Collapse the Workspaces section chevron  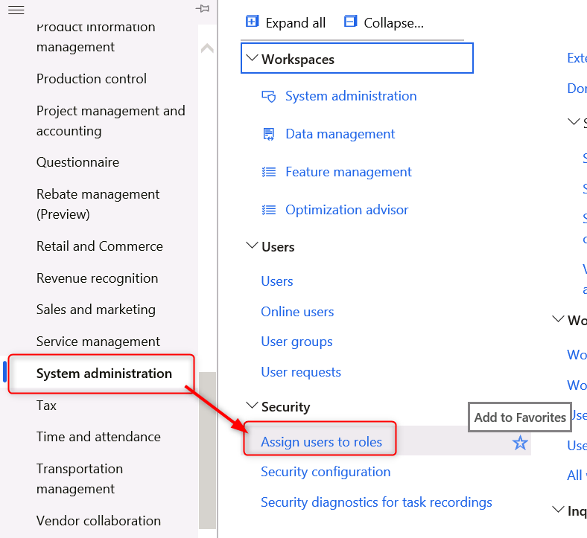click(252, 59)
